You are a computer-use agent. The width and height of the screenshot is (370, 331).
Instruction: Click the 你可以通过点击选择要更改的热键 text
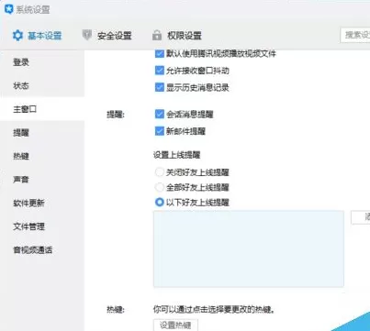pos(213,310)
